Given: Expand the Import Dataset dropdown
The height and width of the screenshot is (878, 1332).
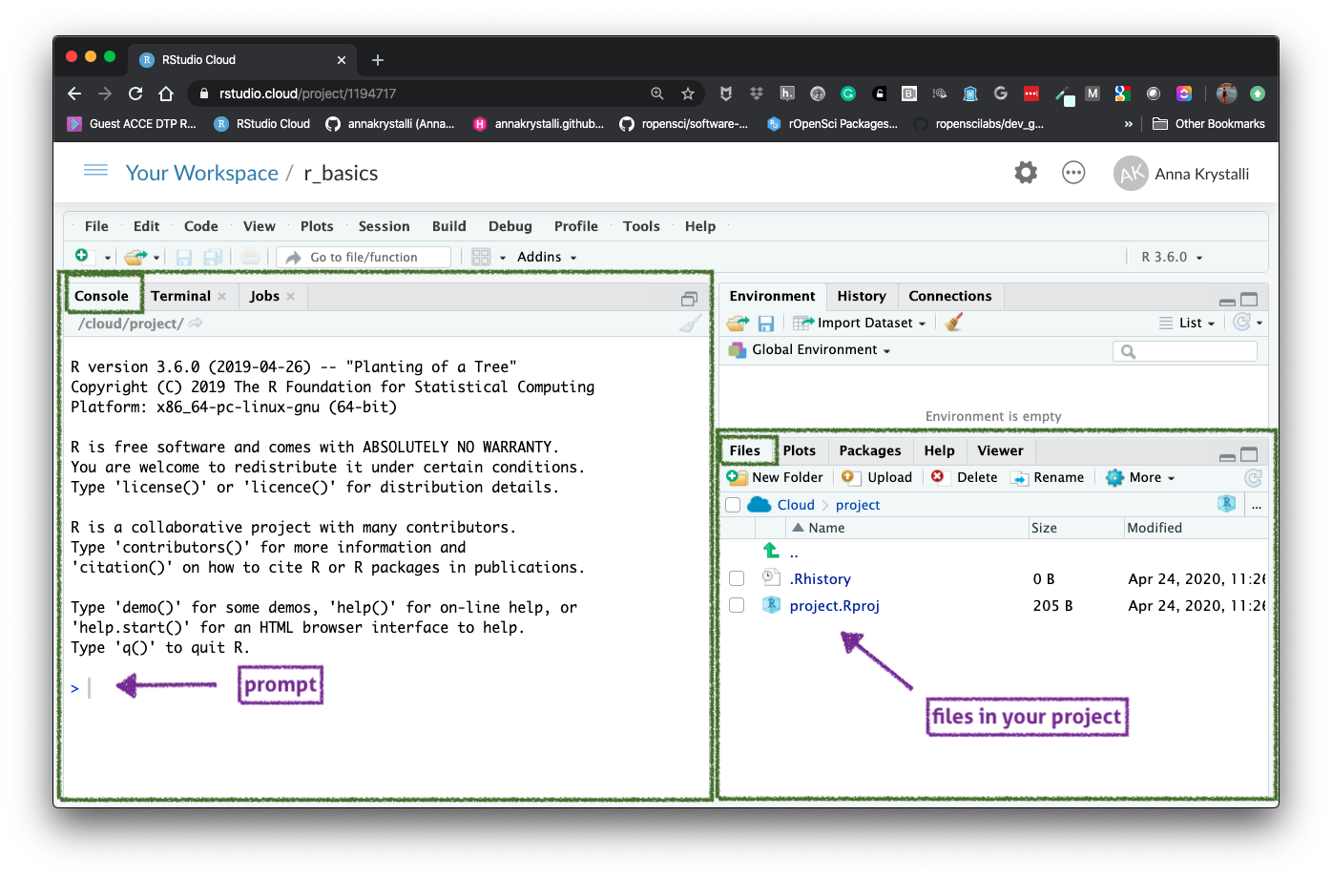Looking at the screenshot, I should (860, 323).
